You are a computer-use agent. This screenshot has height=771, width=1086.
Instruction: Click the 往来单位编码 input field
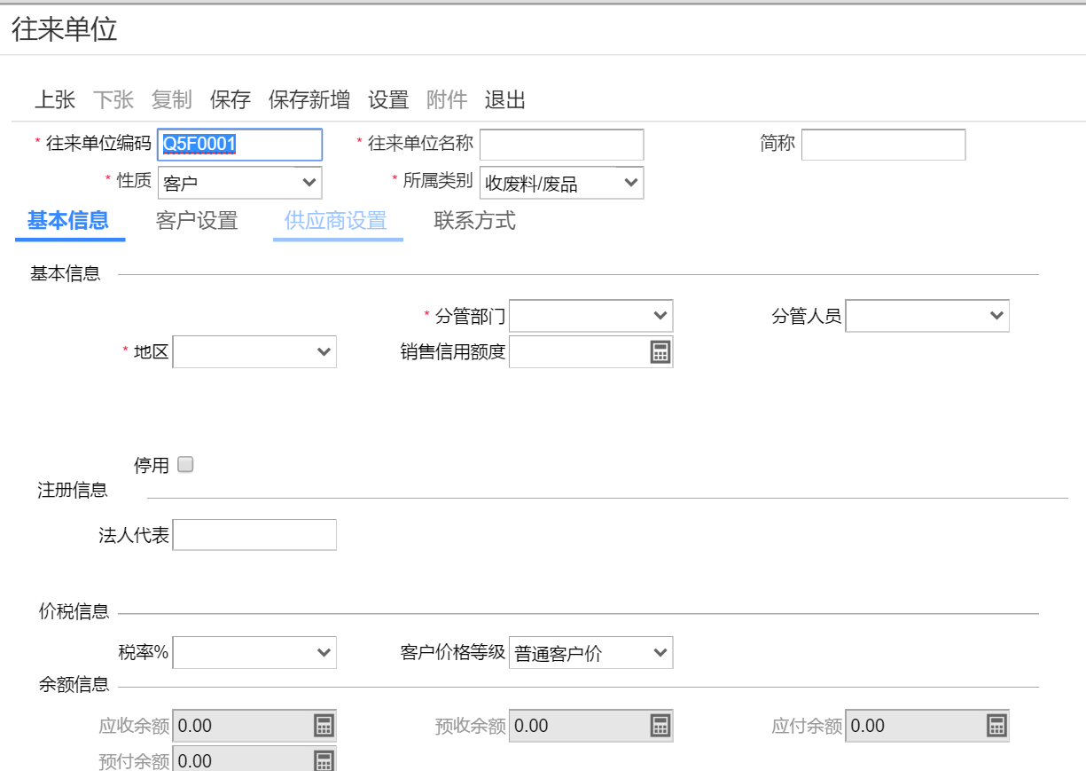240,145
